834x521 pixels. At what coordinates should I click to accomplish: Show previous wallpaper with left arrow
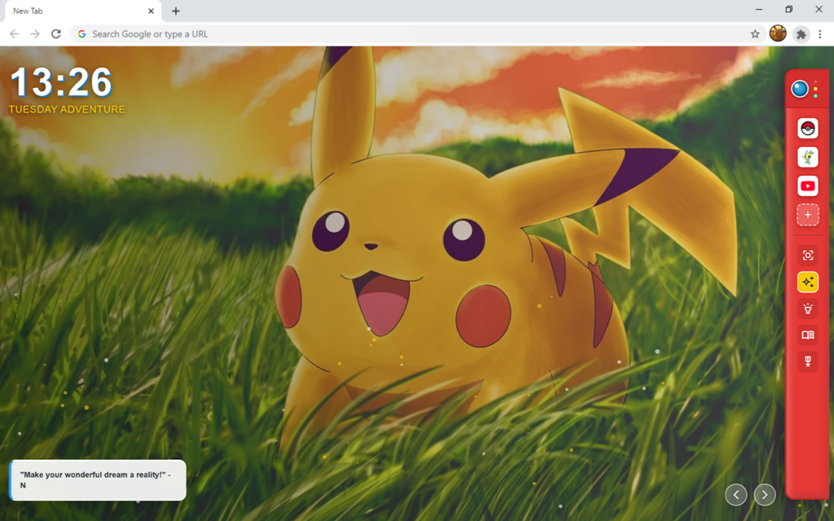[735, 494]
